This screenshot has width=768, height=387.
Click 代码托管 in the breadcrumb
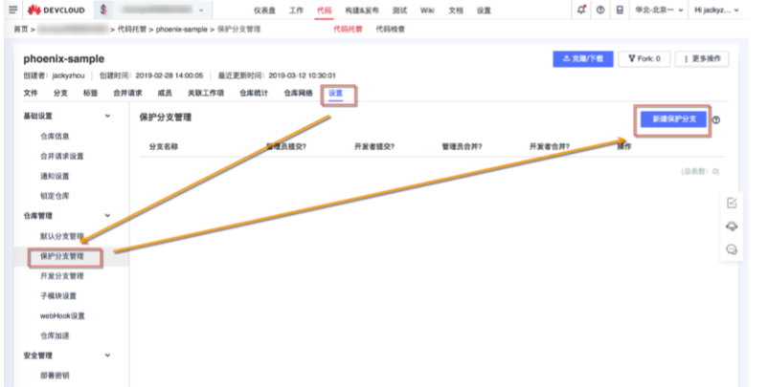point(132,30)
